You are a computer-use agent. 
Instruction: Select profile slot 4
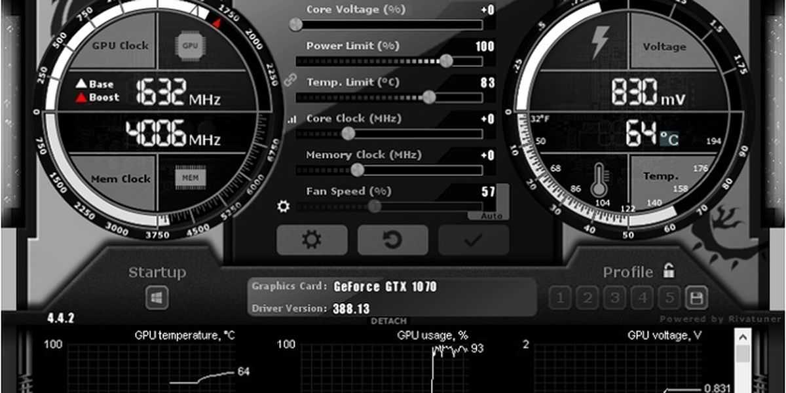[642, 299]
